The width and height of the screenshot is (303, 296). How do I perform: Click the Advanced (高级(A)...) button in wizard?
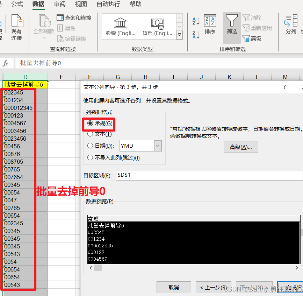point(241,147)
